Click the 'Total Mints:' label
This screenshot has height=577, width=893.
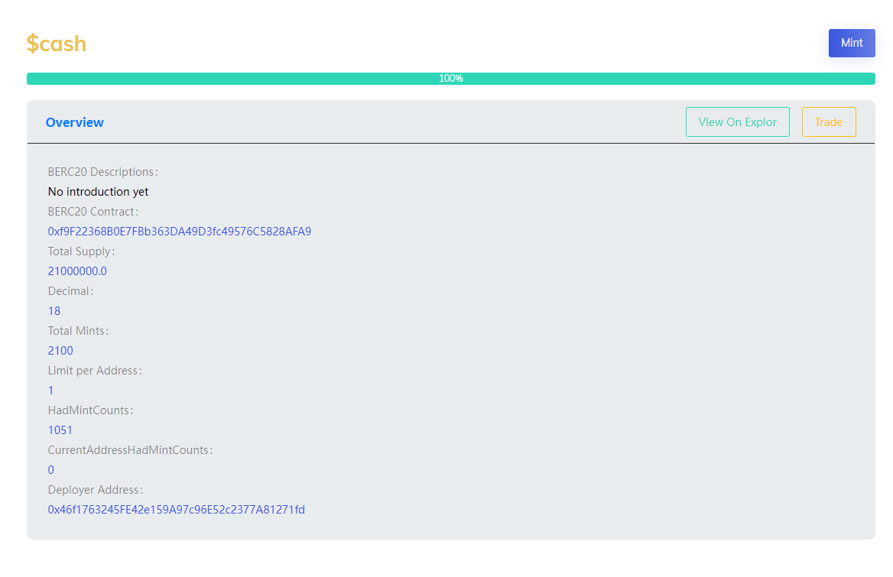[78, 331]
